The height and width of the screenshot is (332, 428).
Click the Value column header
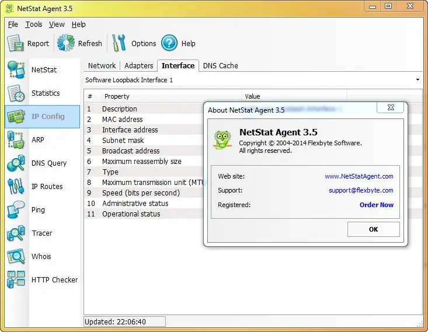click(x=294, y=96)
